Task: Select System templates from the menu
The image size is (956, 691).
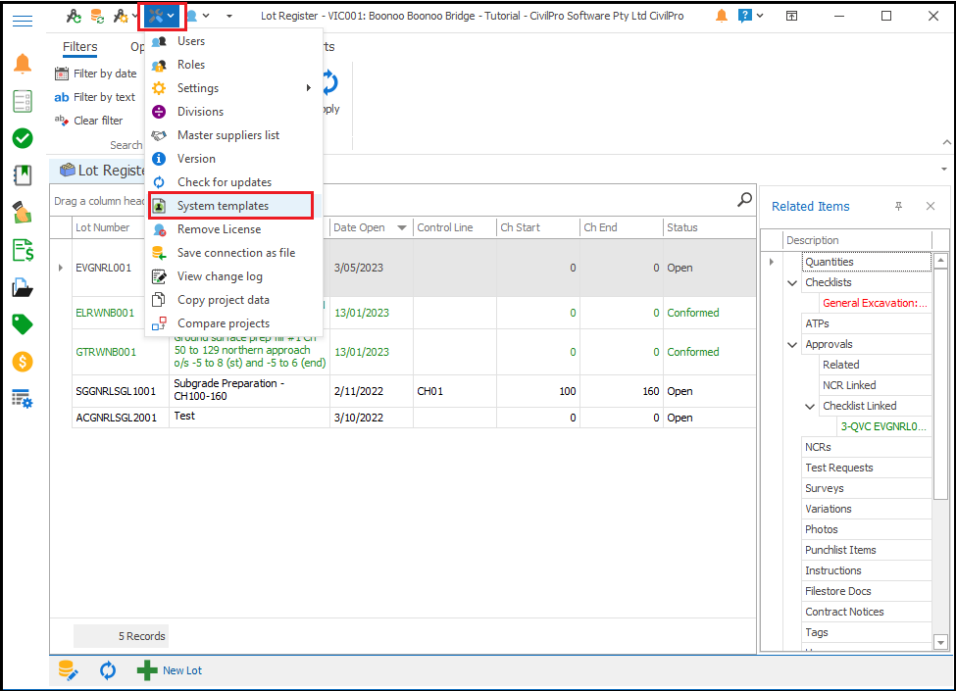Action: pyautogui.click(x=223, y=206)
